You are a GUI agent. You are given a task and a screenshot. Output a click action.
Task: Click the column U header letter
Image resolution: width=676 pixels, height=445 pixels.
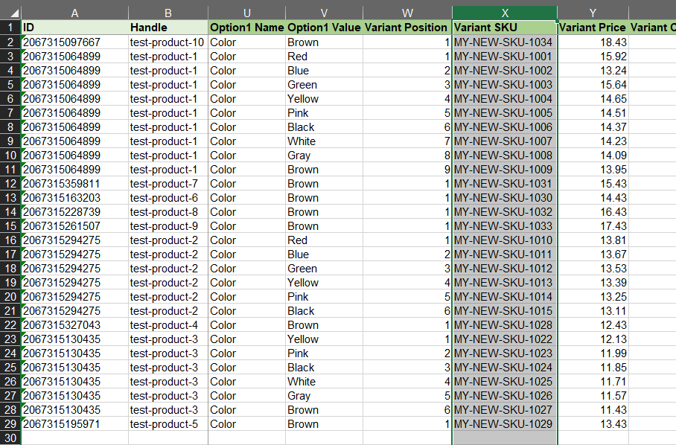pyautogui.click(x=246, y=13)
